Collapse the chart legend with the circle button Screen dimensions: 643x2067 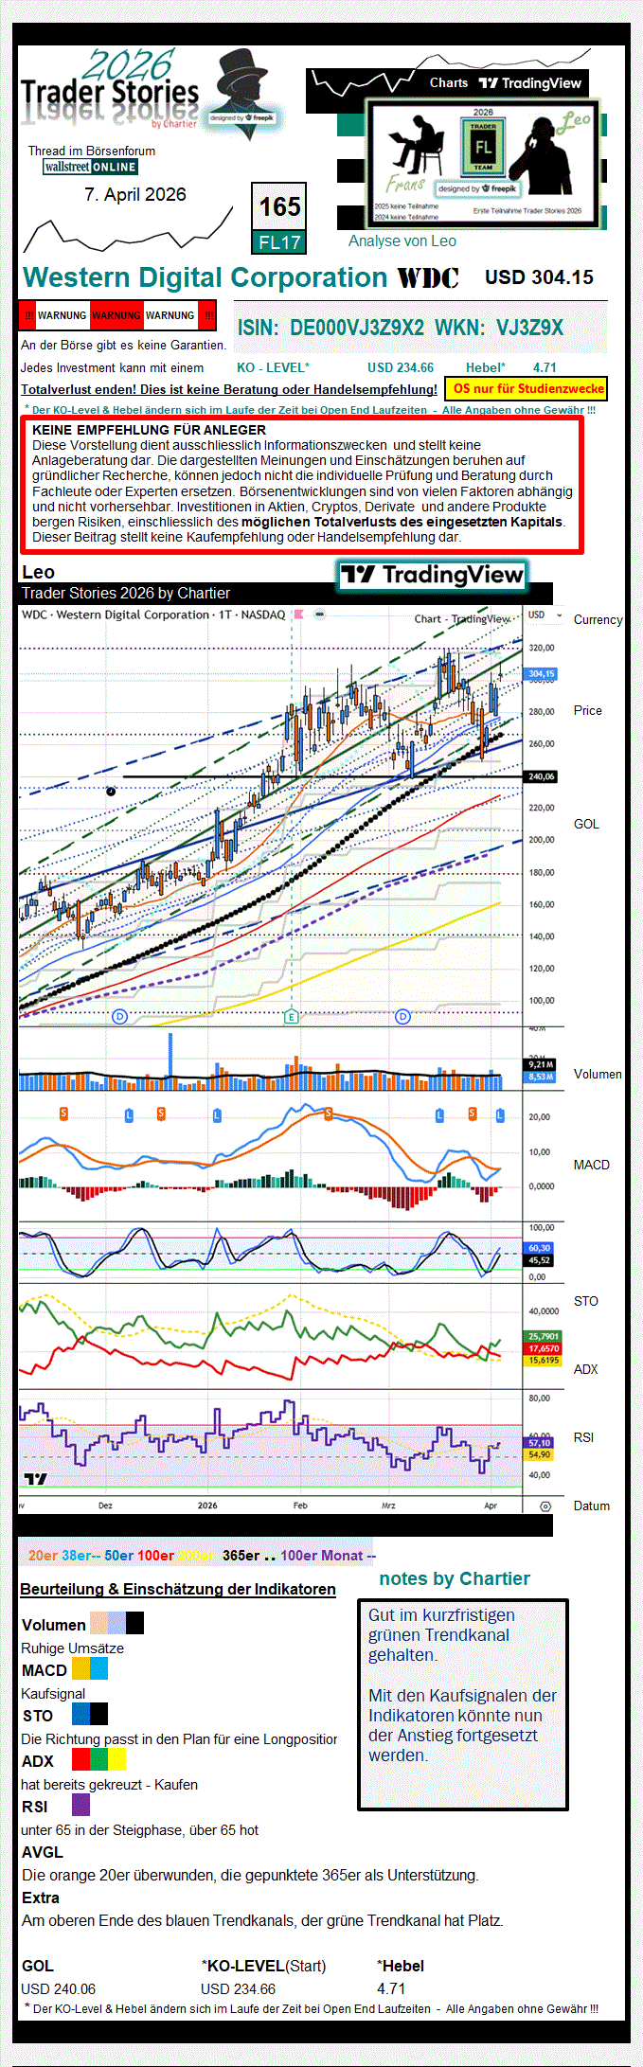point(320,615)
